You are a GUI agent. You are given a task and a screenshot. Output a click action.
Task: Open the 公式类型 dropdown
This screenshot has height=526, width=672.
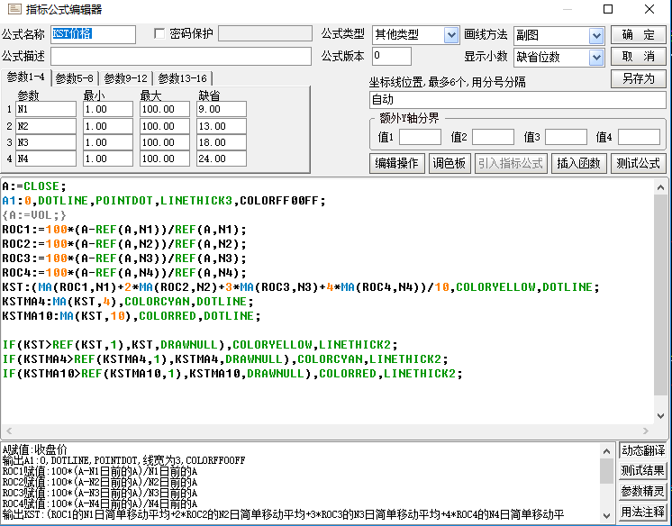pos(451,35)
